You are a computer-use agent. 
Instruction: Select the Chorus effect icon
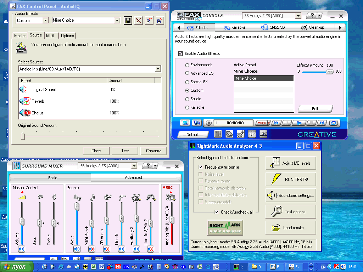25,113
